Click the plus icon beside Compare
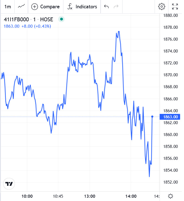 35,7
